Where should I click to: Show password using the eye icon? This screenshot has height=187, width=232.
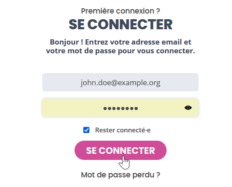pyautogui.click(x=188, y=107)
